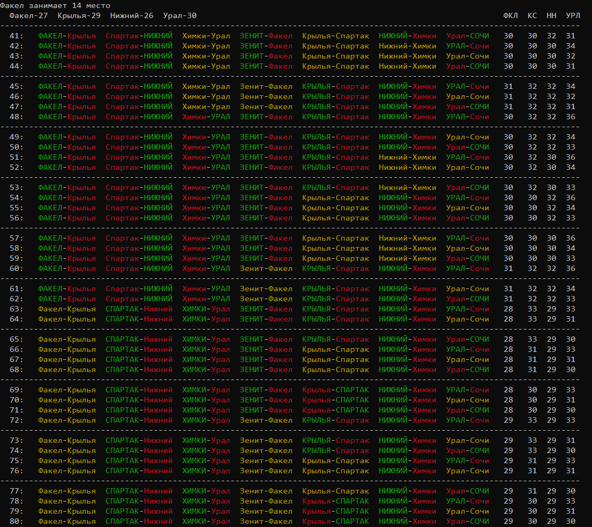
Task: Click the ФКЛ value 29 in row 76
Action: (508, 471)
